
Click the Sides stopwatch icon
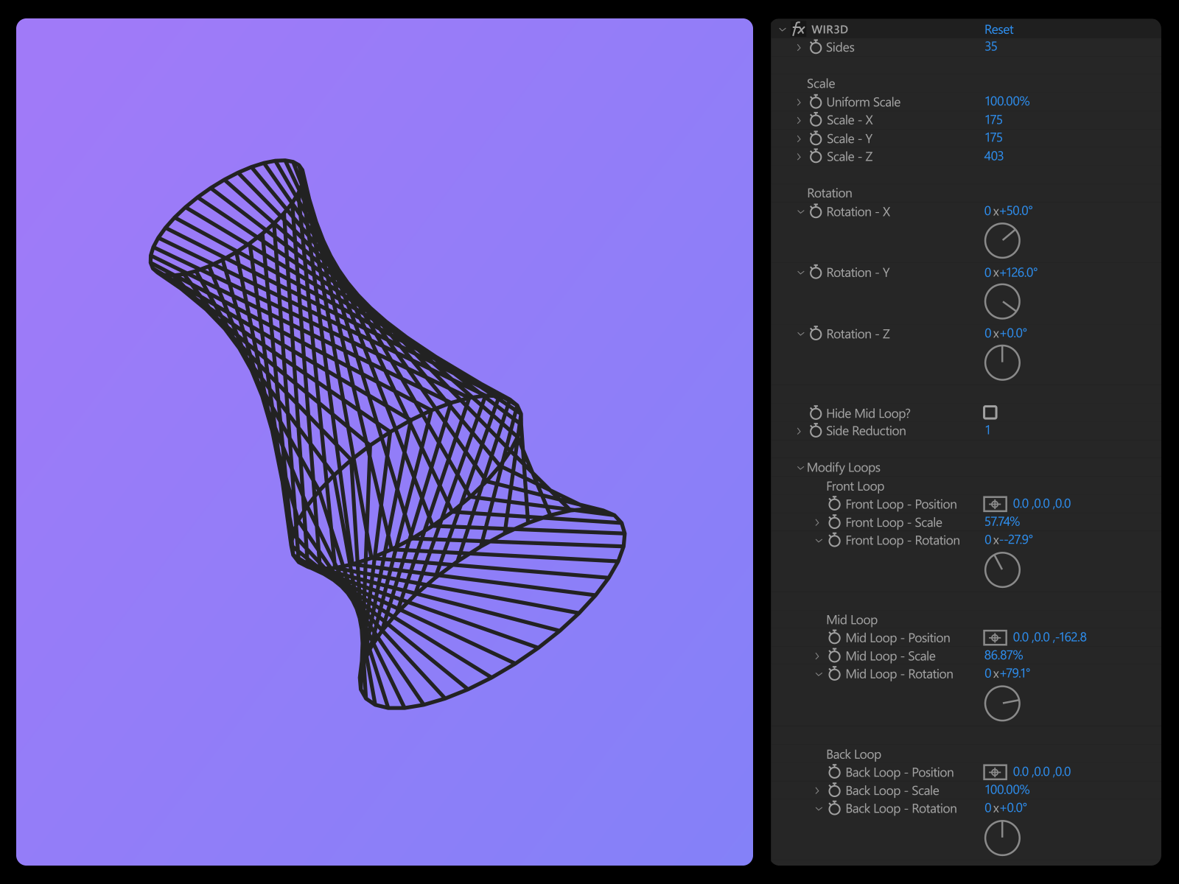(x=816, y=47)
